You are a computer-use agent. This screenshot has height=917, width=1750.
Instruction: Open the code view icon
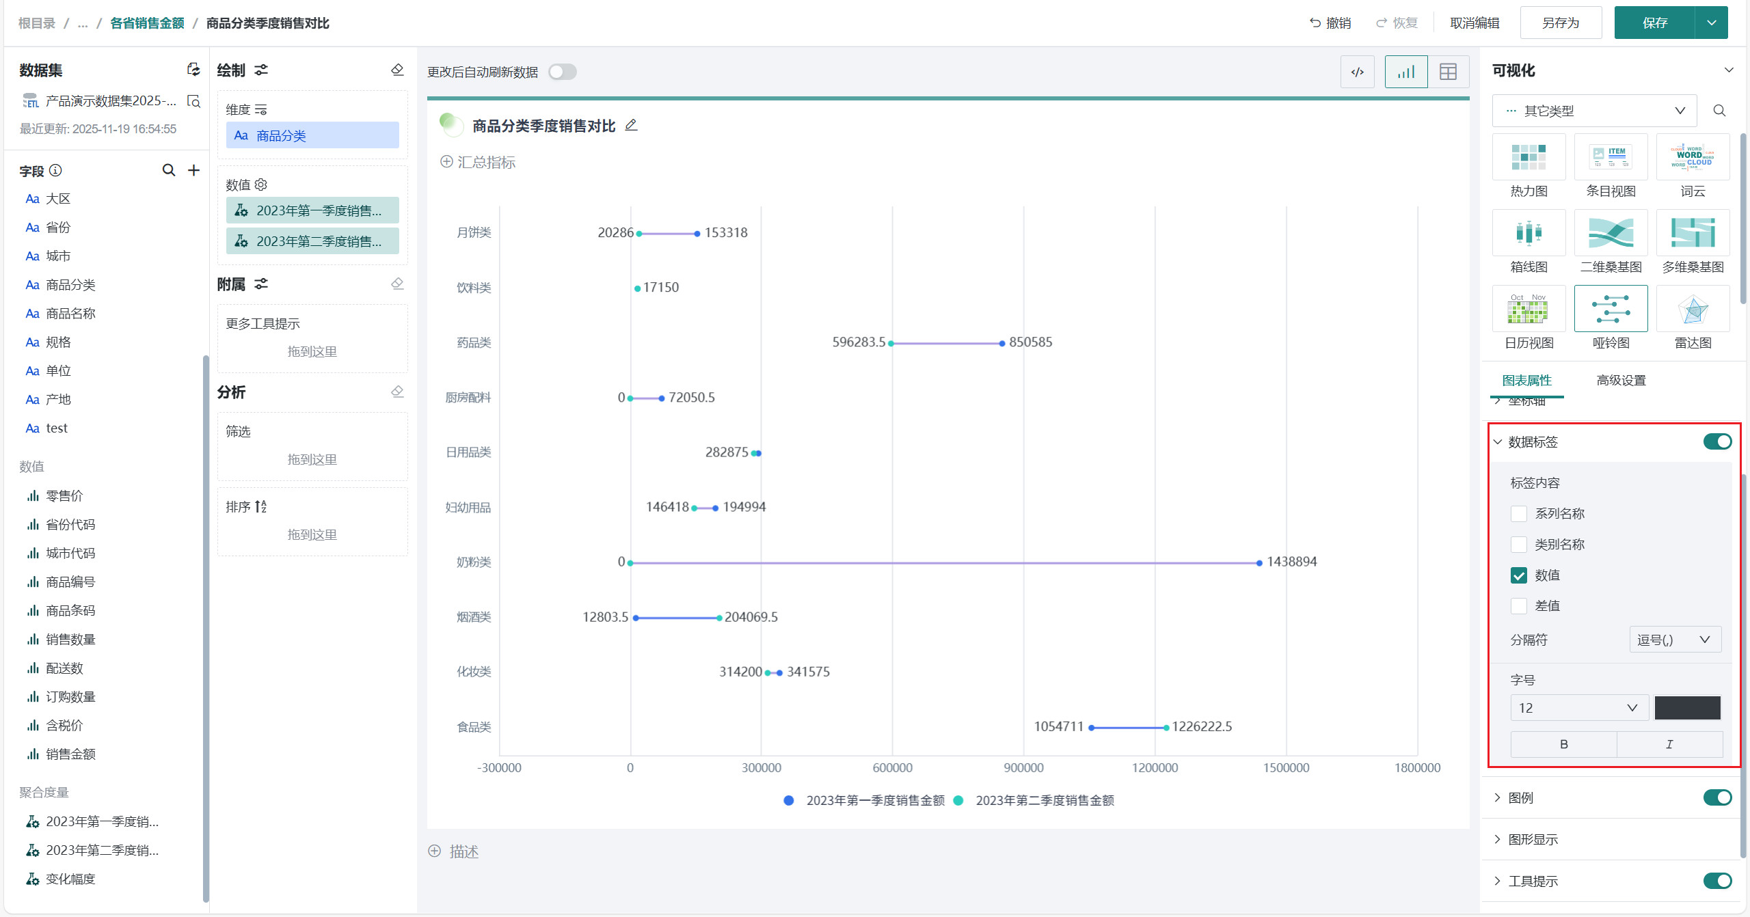pos(1358,72)
